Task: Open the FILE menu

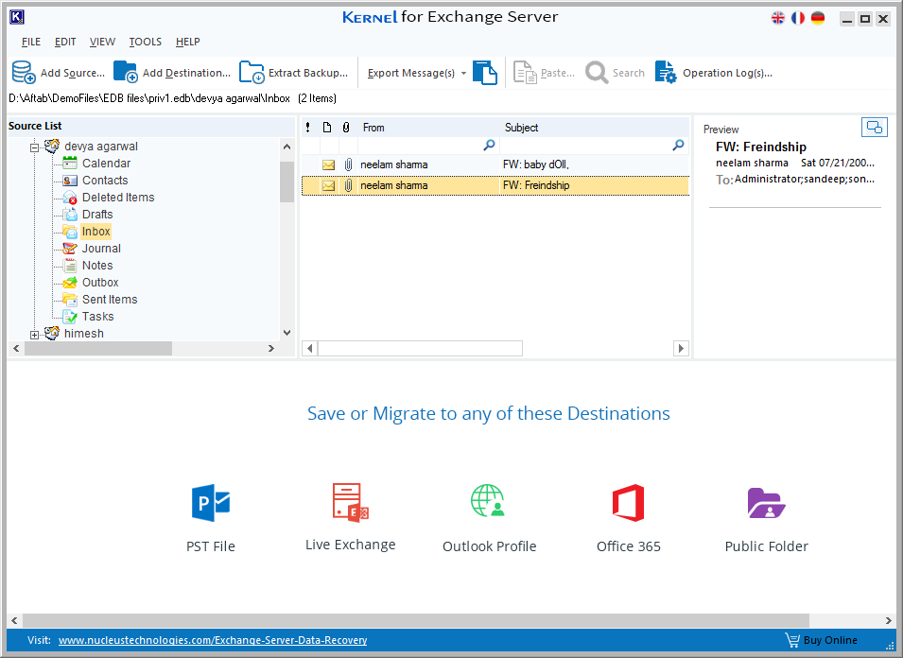Action: tap(31, 42)
